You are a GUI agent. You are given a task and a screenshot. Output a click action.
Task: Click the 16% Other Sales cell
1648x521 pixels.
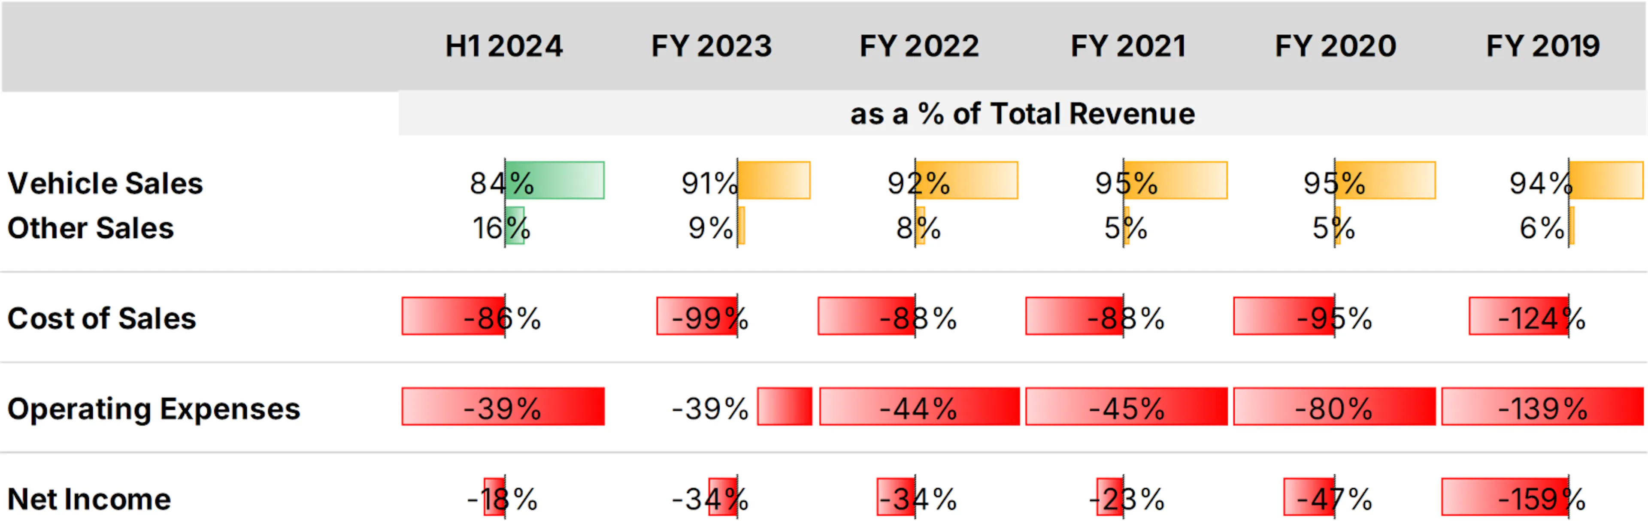click(502, 228)
